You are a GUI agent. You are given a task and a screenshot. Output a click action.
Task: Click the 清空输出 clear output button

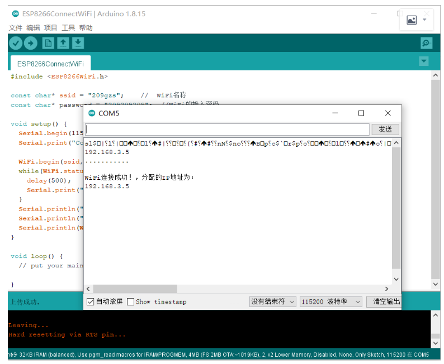click(x=384, y=302)
